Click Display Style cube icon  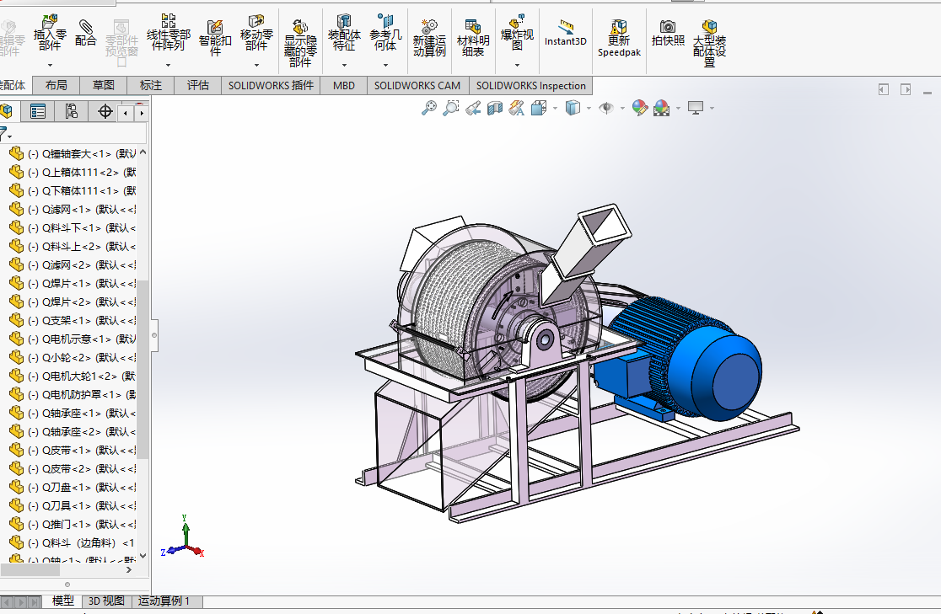(x=573, y=108)
